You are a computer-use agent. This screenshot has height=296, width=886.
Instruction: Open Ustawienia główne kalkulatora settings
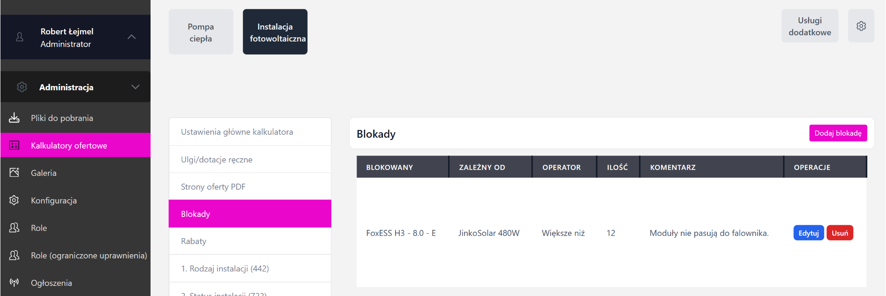point(237,132)
